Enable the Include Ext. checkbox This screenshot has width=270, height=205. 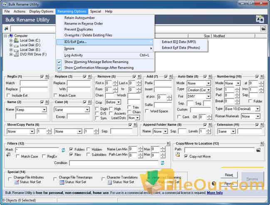[x=8, y=95]
